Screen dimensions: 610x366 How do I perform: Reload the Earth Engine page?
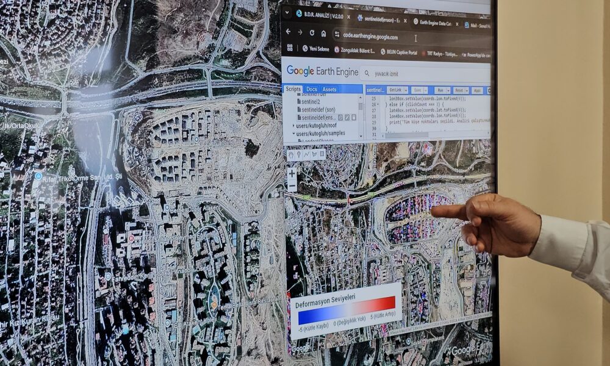312,33
